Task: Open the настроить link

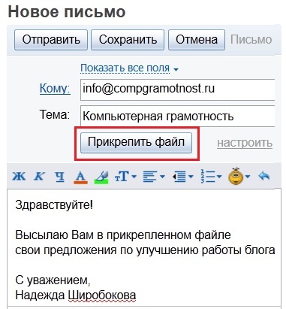Action: (245, 143)
